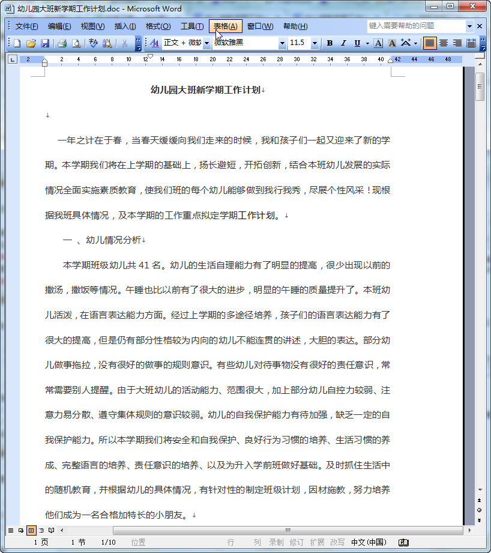Open the 插入(I) menu
Screen dimensions: 491x553
[125, 26]
